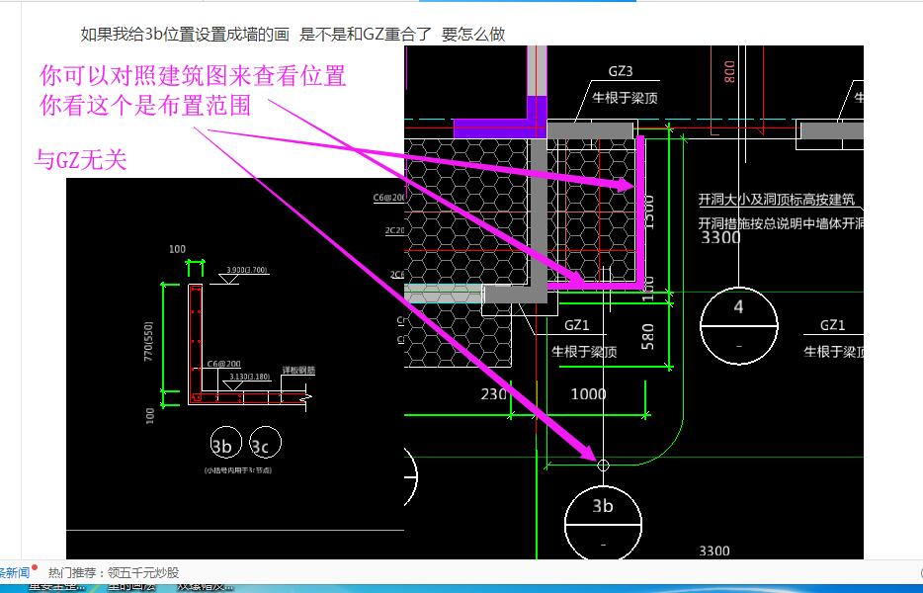Click the pink text 与GZ无关

click(x=80, y=159)
